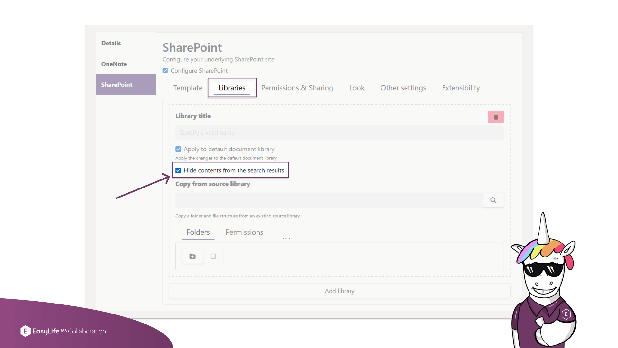Open the SharePoint sidebar section
Viewport: 618px width, 348px height.
117,84
